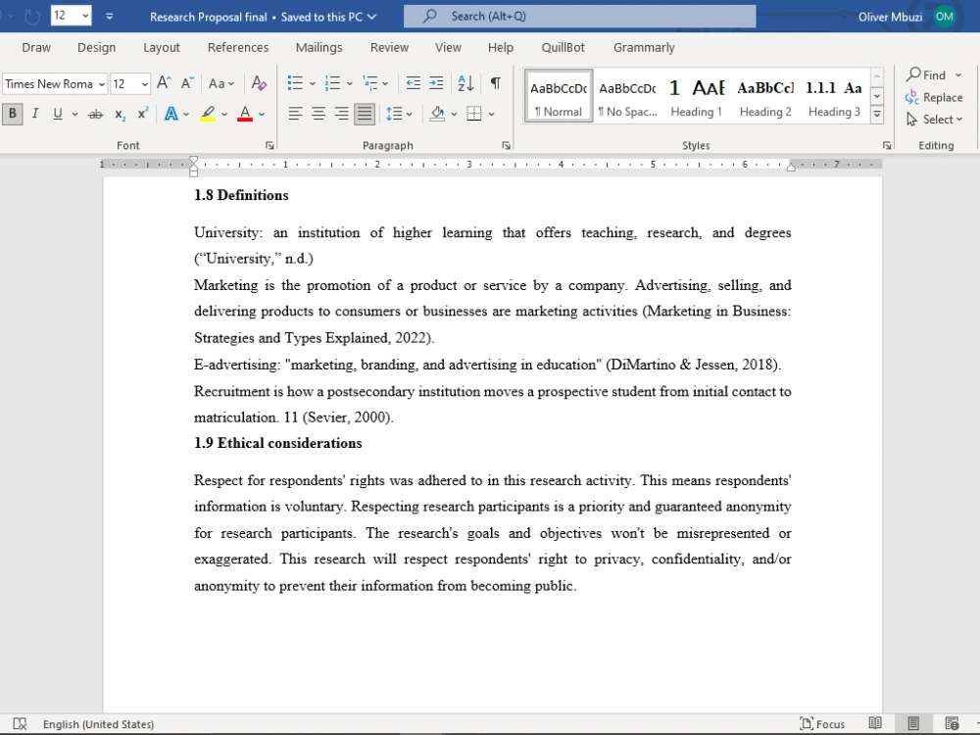Show or hide paragraph marks

pos(496,83)
